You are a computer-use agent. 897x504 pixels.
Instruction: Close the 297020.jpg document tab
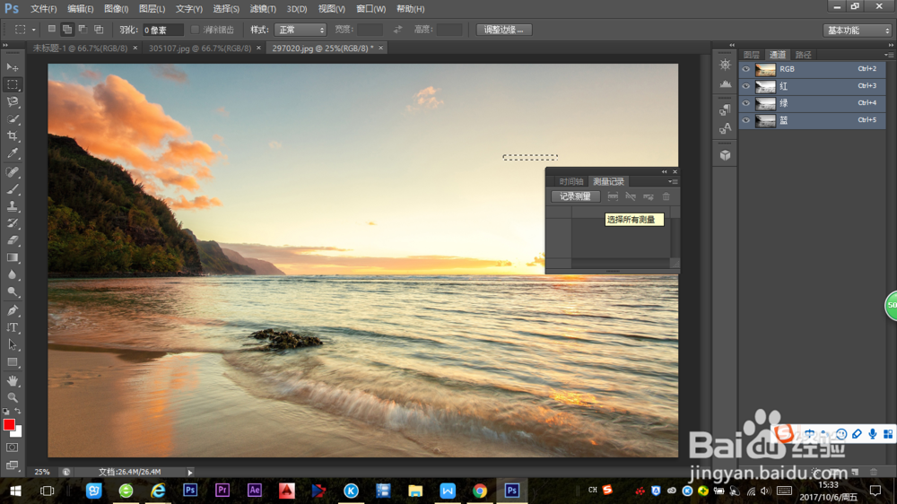click(381, 48)
